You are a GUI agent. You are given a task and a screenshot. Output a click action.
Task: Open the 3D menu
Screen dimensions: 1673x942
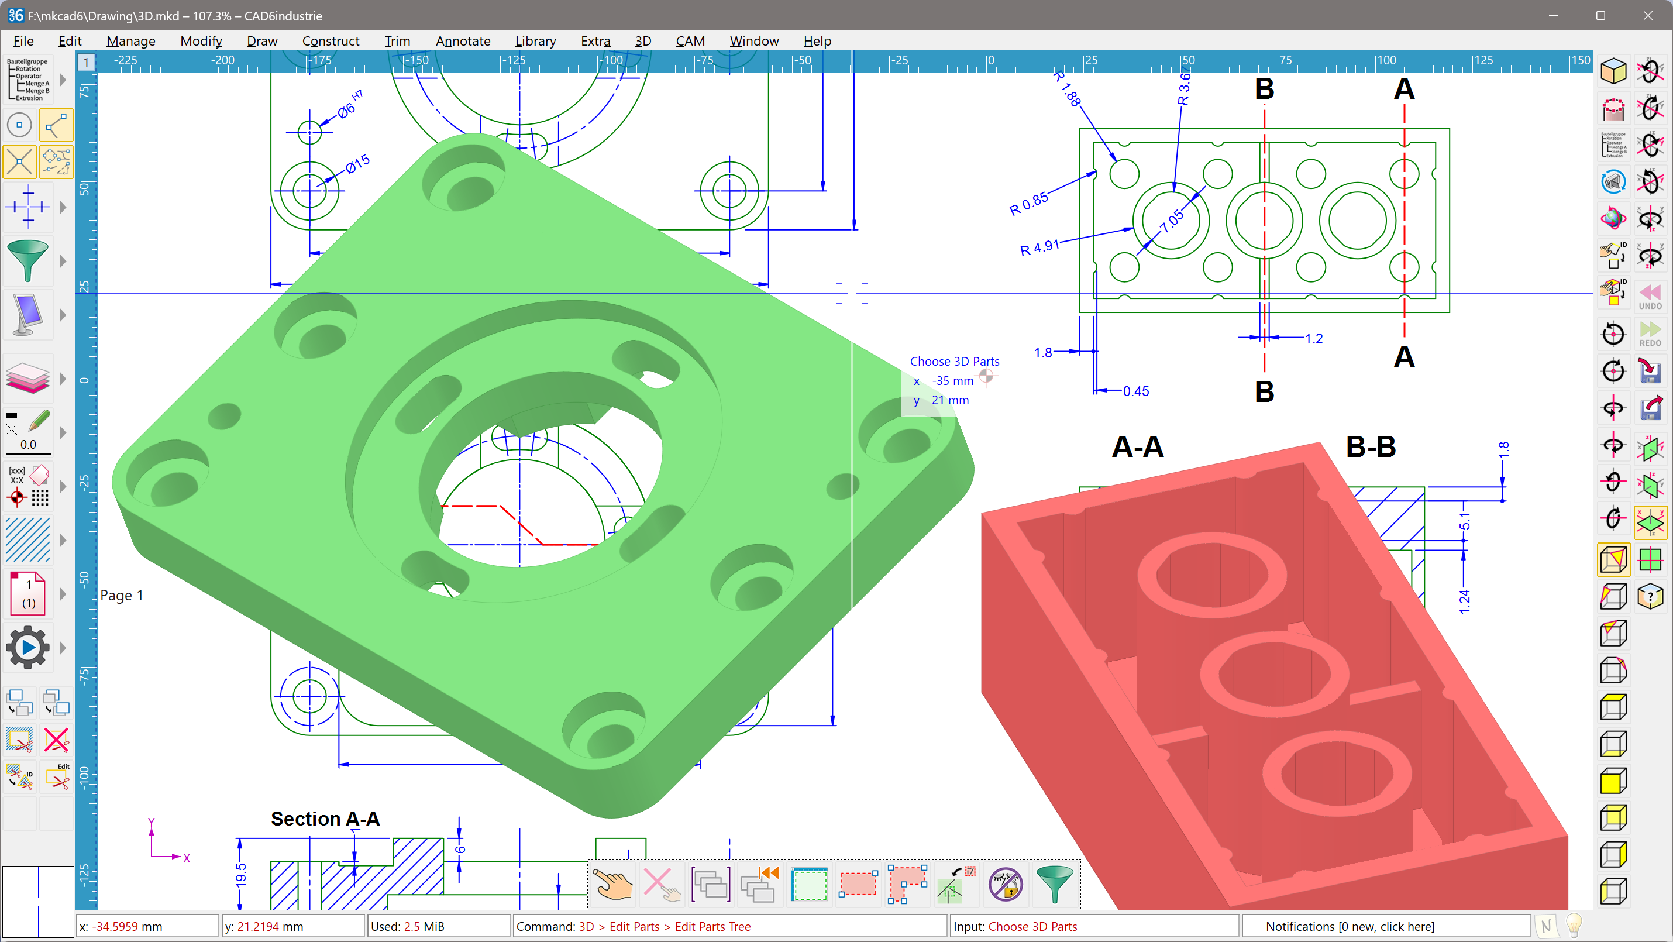[643, 41]
